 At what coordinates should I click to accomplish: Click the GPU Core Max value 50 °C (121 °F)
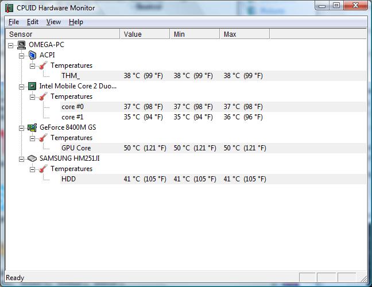245,148
